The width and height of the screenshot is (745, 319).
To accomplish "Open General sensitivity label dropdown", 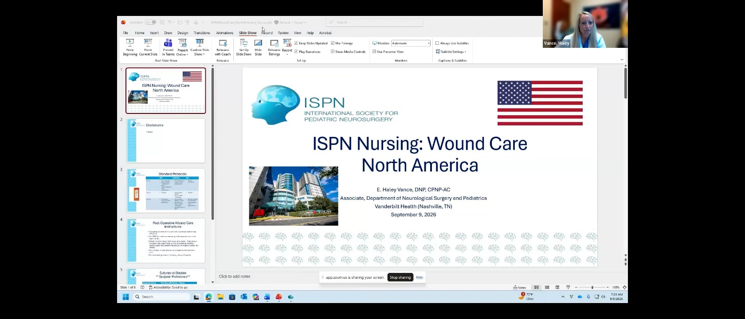I will tap(290, 22).
